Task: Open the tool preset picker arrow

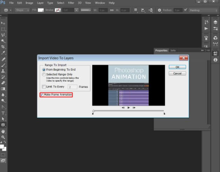Action: [x=11, y=10]
